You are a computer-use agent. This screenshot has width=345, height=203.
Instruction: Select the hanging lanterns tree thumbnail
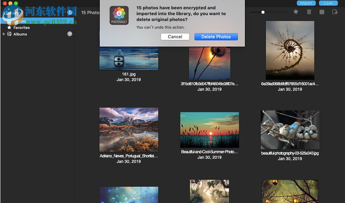click(290, 192)
